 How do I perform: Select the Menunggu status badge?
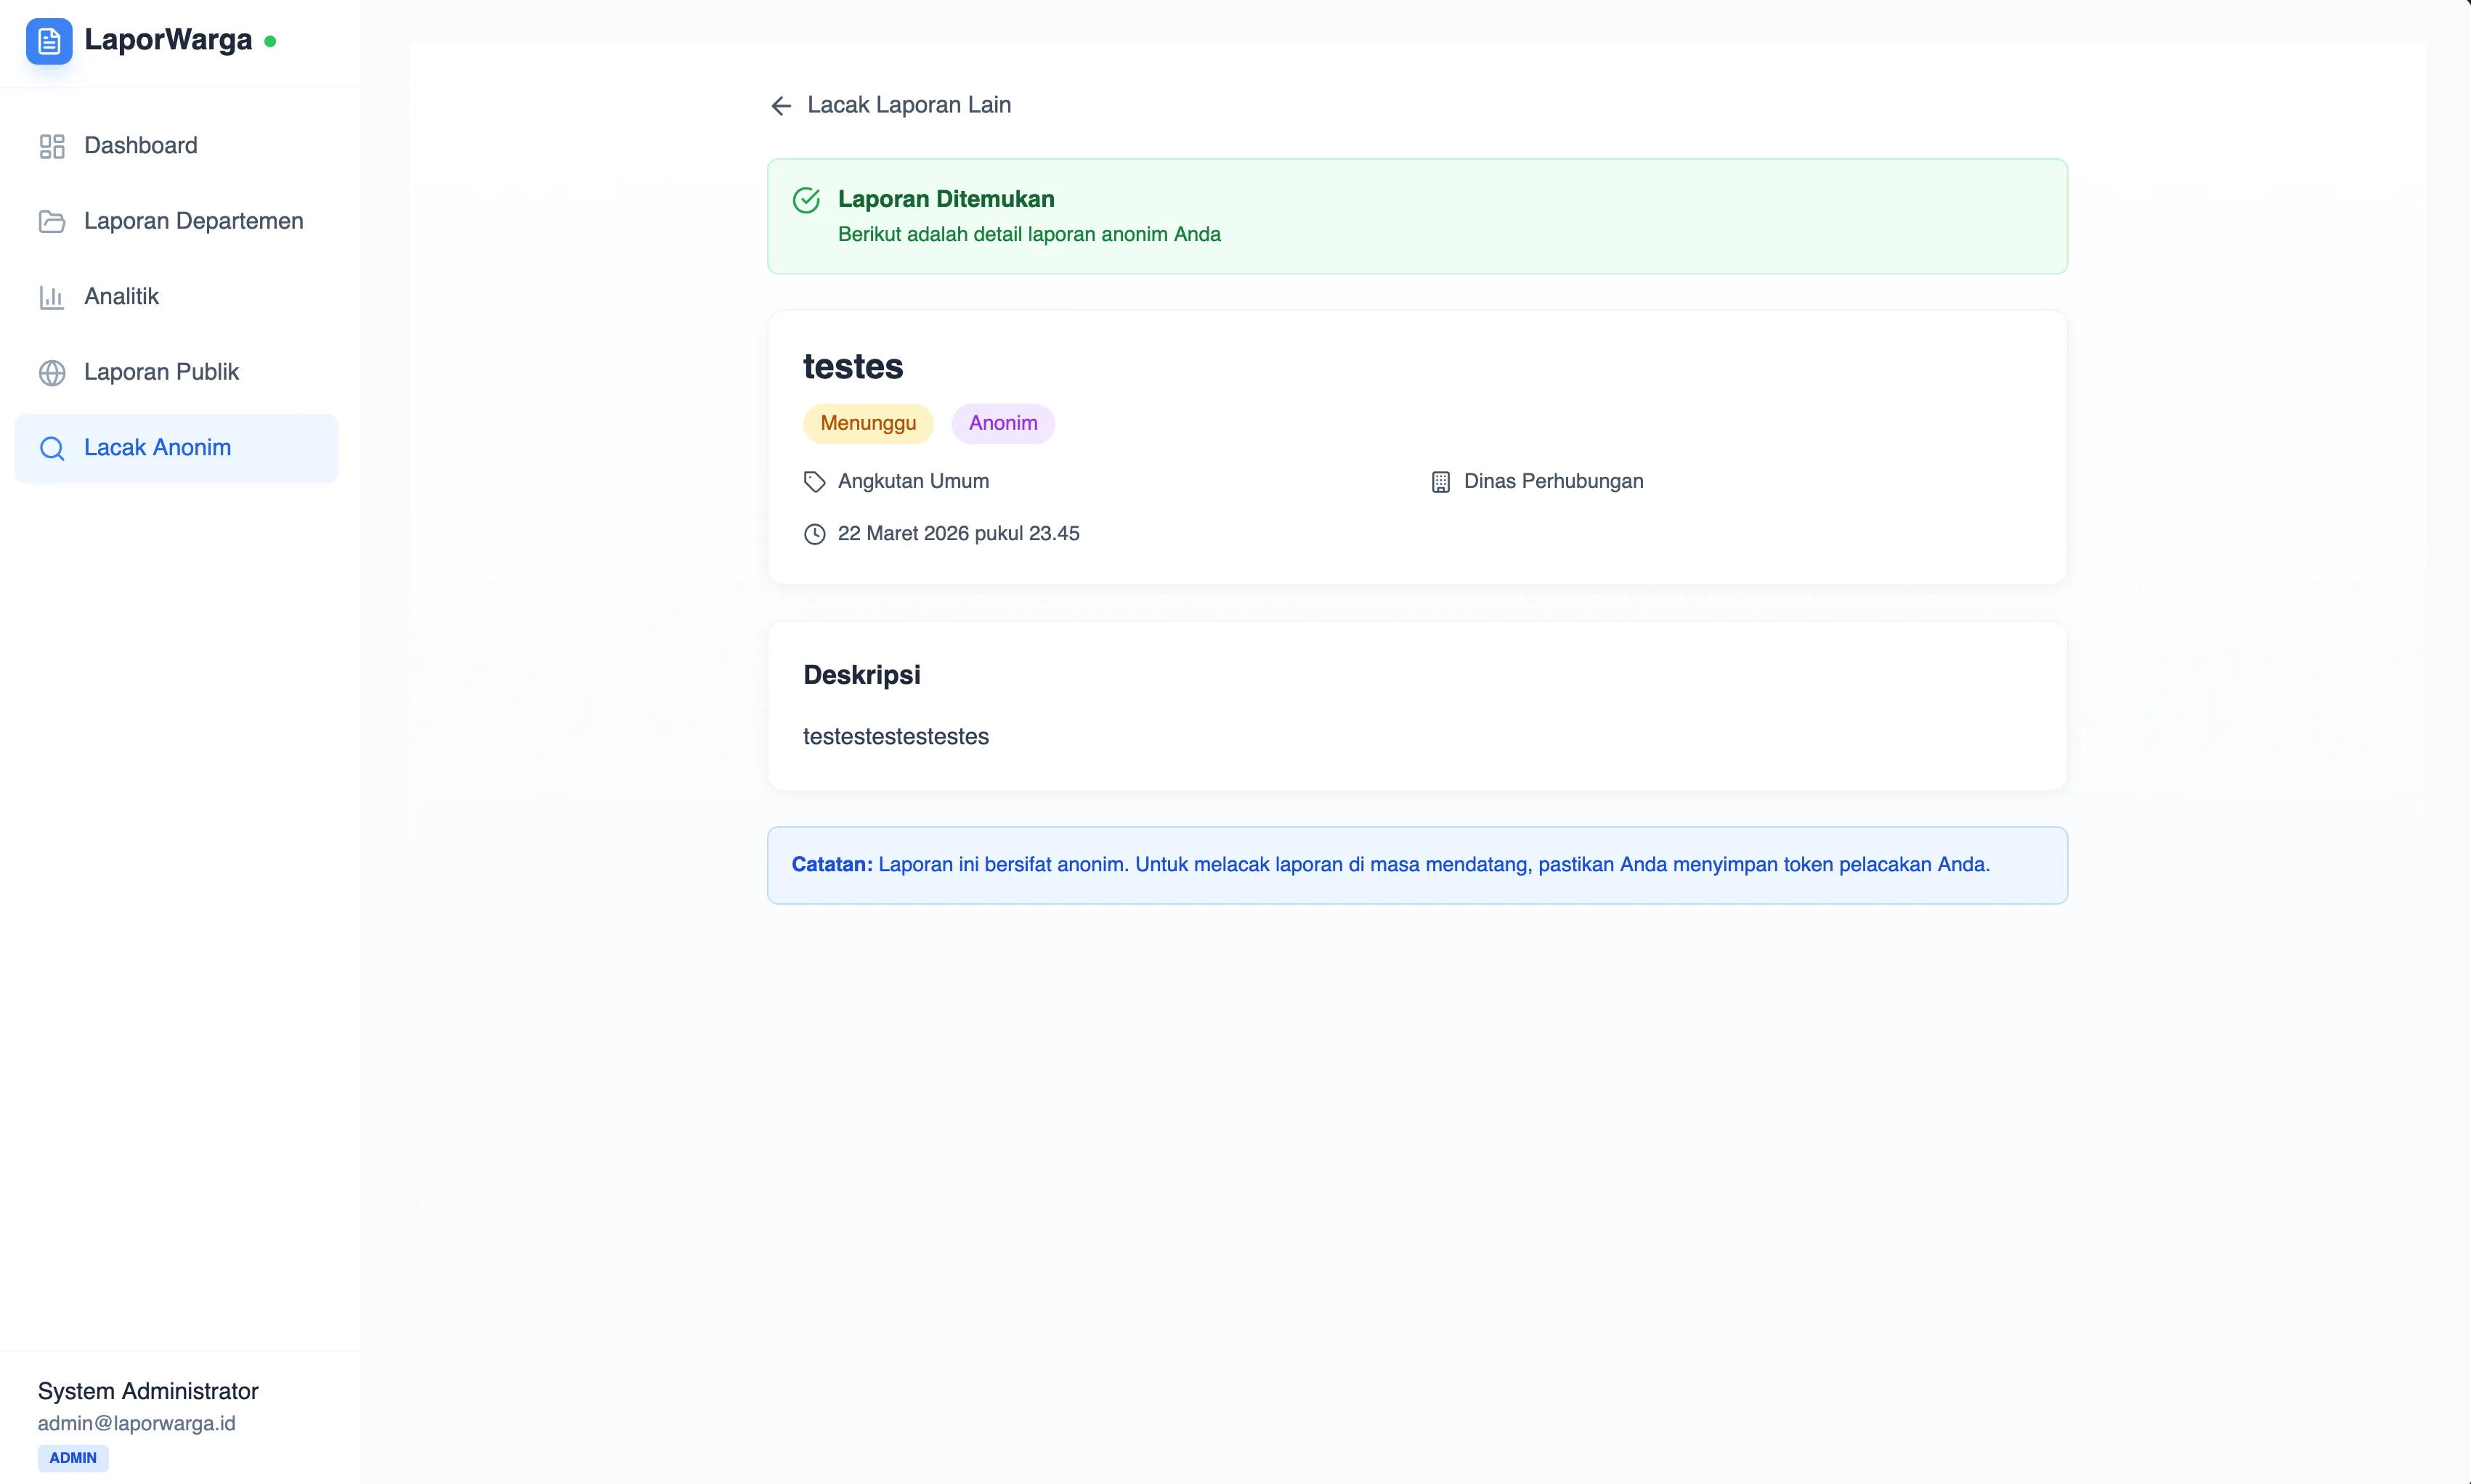point(867,423)
